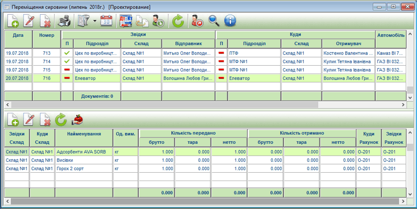Click the delete document icon in the top toolbar
Screen dimensions: 417x209
[x=45, y=21]
